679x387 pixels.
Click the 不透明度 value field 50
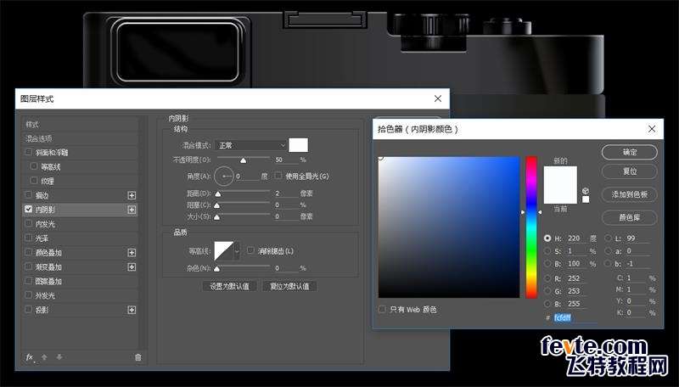tap(286, 160)
